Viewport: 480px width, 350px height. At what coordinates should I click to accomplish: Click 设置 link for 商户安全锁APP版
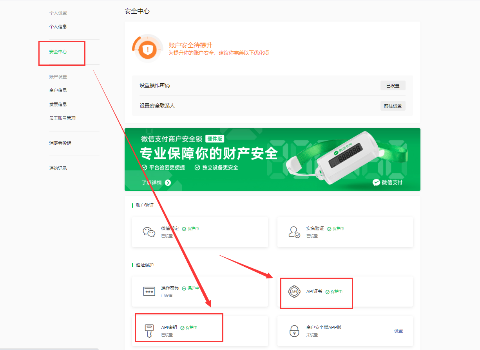click(x=398, y=331)
